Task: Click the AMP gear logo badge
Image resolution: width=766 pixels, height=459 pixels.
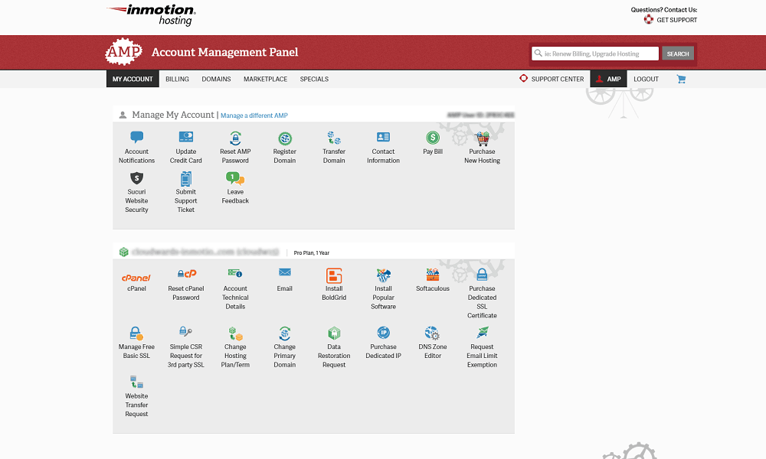Action: pos(123,52)
